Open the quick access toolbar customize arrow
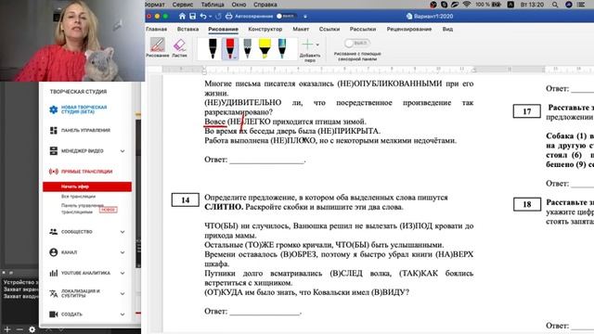 pyautogui.click(x=305, y=17)
